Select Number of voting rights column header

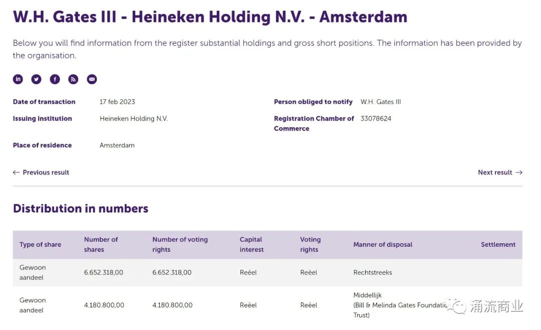pos(180,245)
